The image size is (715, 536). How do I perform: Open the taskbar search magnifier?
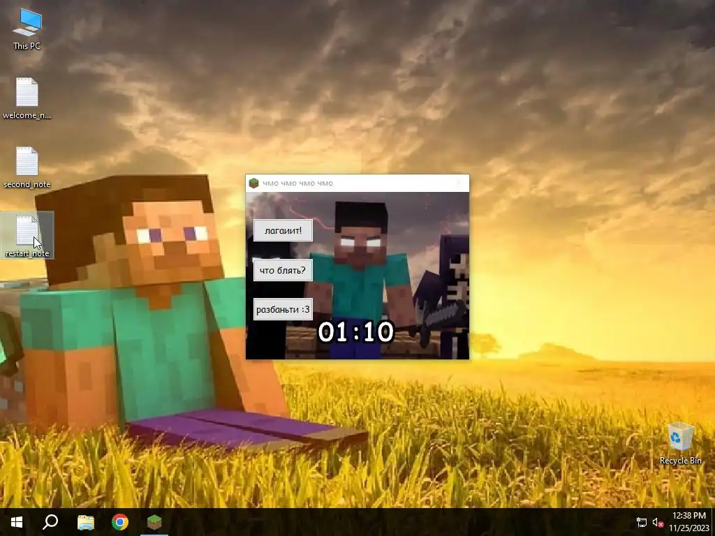tap(50, 522)
